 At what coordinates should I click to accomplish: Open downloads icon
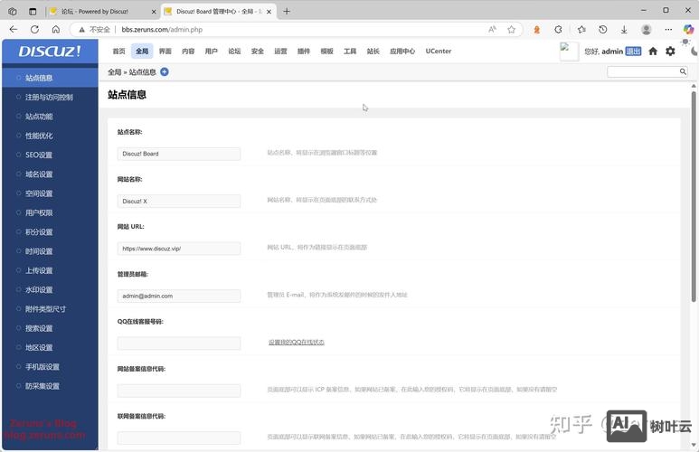(x=624, y=30)
